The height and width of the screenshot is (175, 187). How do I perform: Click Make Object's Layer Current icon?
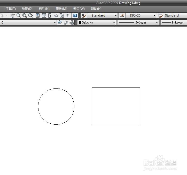(x=60, y=22)
